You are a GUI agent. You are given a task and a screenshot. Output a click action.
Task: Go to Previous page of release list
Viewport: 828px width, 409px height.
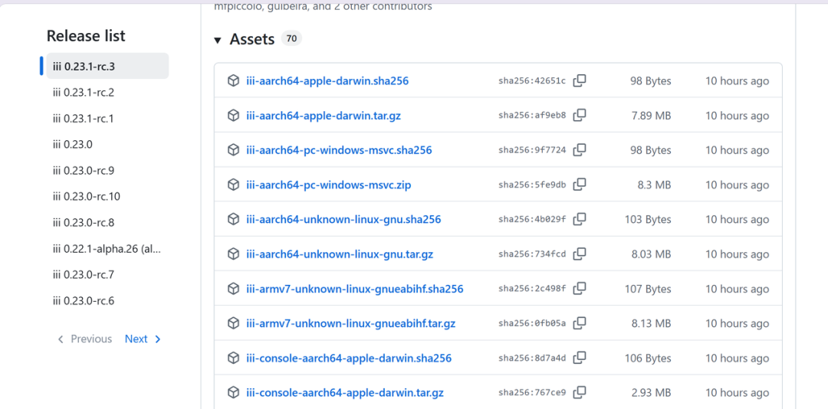[84, 339]
